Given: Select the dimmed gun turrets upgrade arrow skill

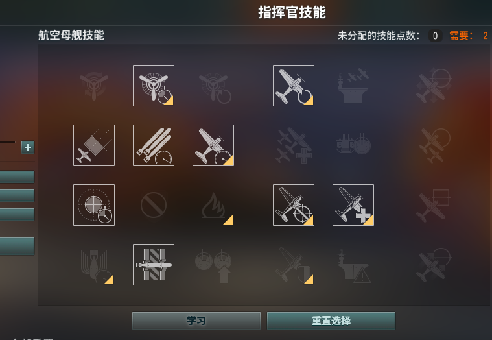Looking at the screenshot, I should pos(213,265).
